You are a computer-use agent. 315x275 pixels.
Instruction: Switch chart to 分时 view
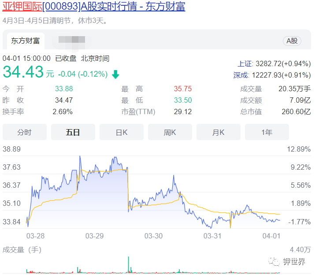(x=25, y=132)
